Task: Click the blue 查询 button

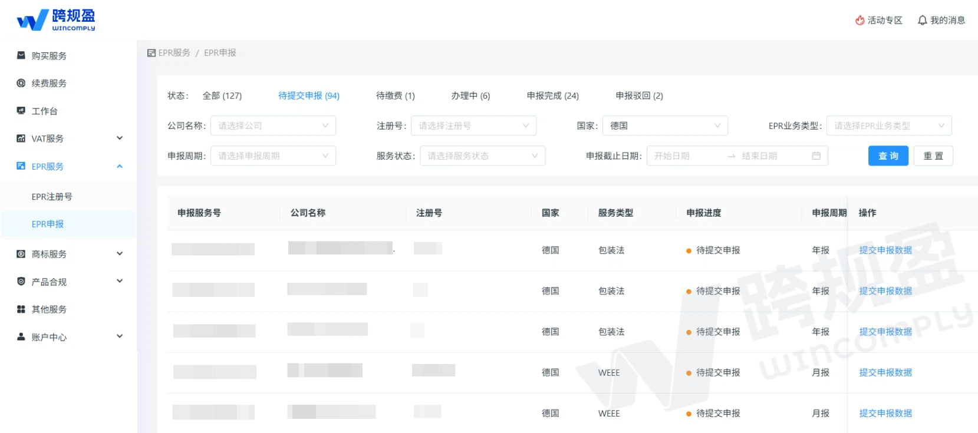Action: 888,156
